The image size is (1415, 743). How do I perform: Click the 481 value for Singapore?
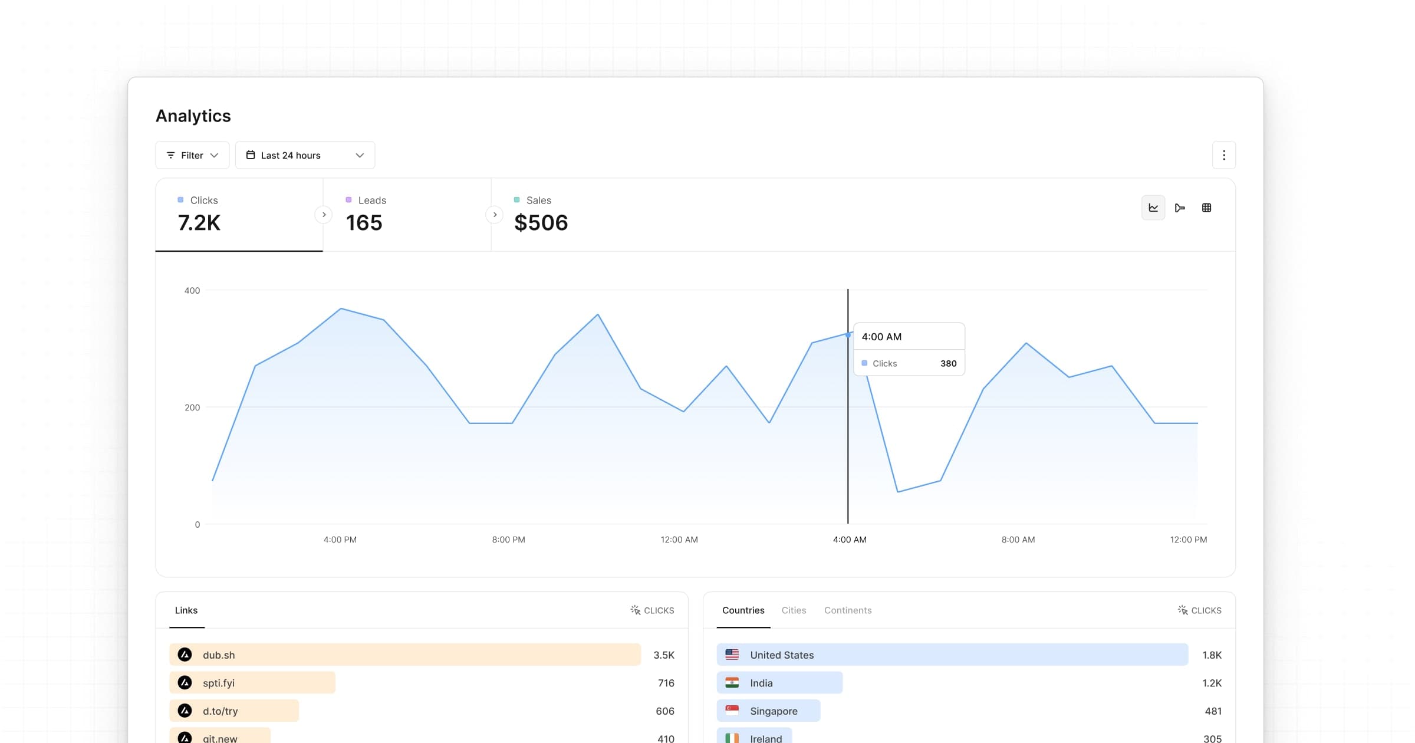(1213, 711)
